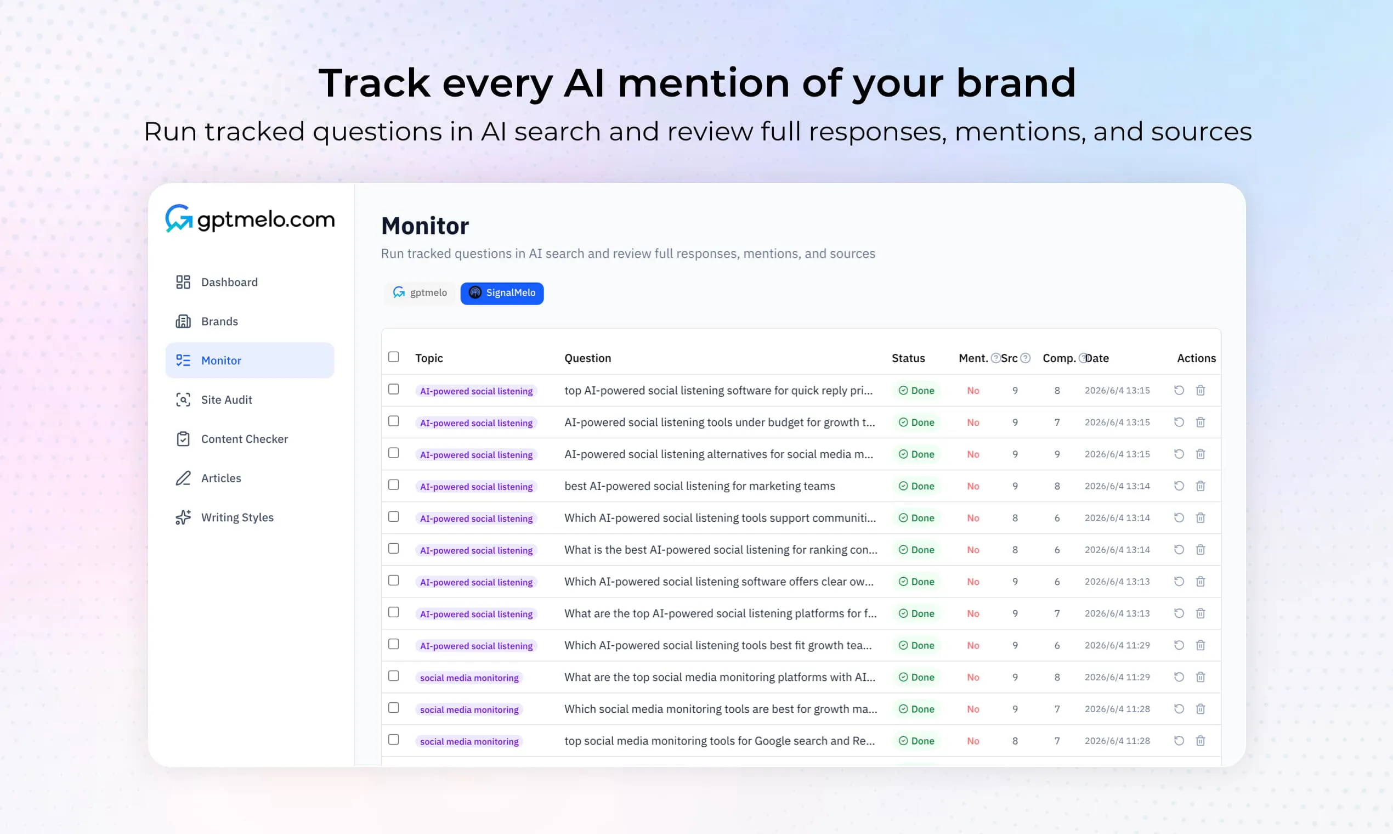This screenshot has width=1393, height=834.
Task: Delete the 'alternatives for social media m...' row
Action: [x=1201, y=454]
